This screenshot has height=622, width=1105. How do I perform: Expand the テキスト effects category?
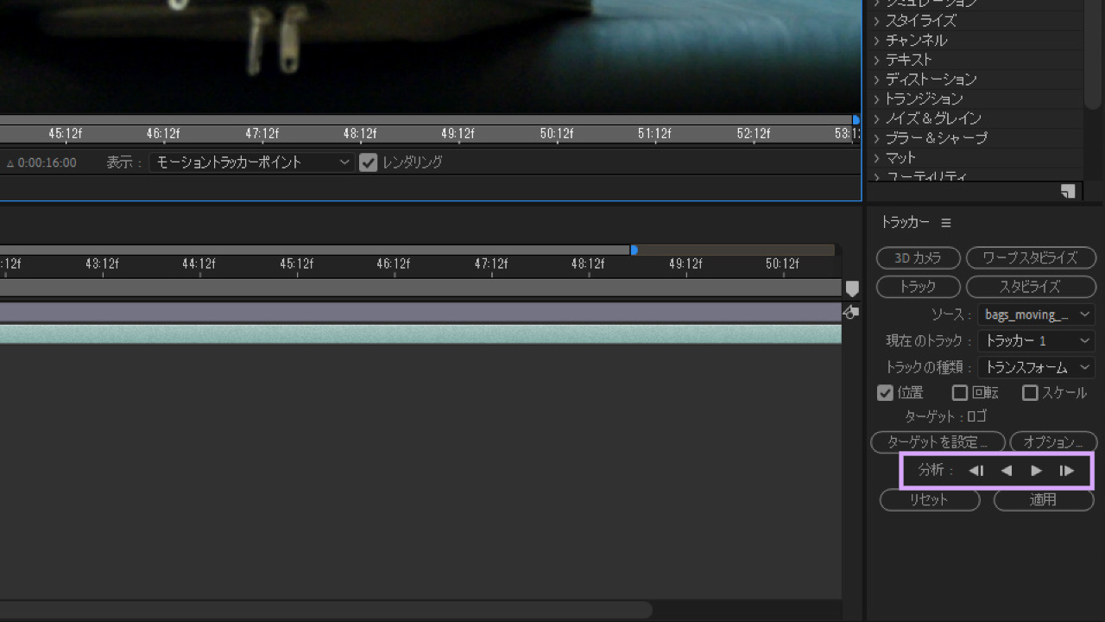[876, 60]
